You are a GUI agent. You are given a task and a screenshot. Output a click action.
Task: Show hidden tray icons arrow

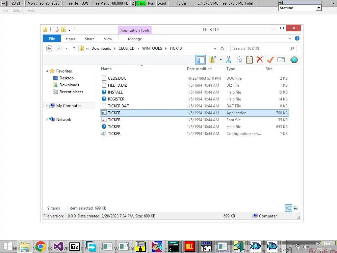click(x=290, y=246)
